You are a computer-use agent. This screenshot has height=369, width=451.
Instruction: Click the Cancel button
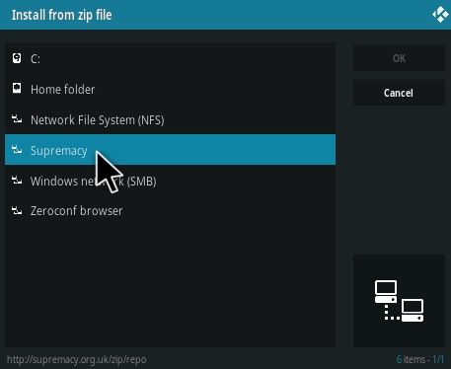click(x=399, y=93)
